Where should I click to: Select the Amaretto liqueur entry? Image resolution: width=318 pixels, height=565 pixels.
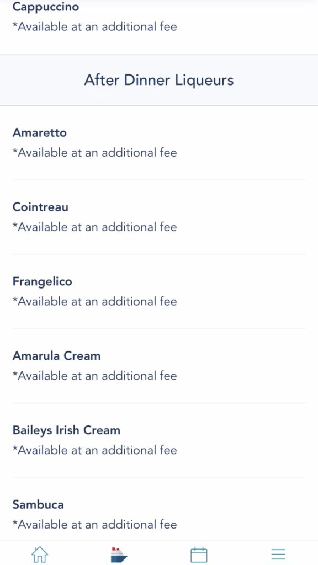click(x=40, y=132)
